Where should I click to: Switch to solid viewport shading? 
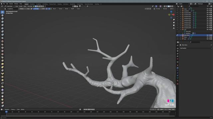click(x=169, y=6)
